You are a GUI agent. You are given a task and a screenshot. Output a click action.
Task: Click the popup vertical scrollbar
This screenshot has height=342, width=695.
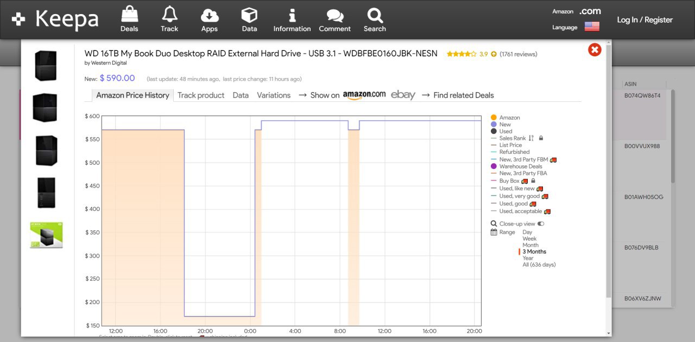coord(609,171)
